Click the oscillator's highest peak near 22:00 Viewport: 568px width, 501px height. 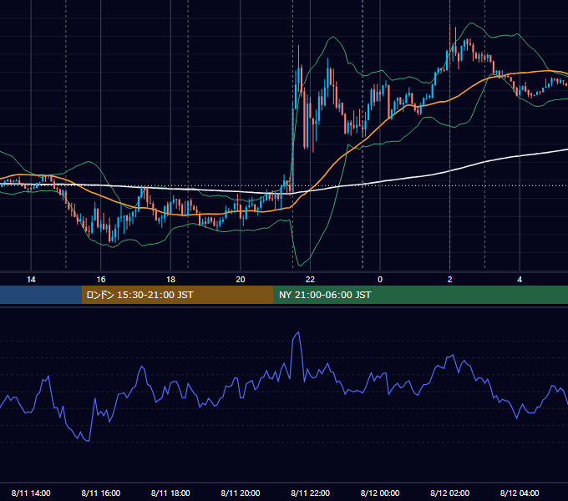(x=298, y=332)
